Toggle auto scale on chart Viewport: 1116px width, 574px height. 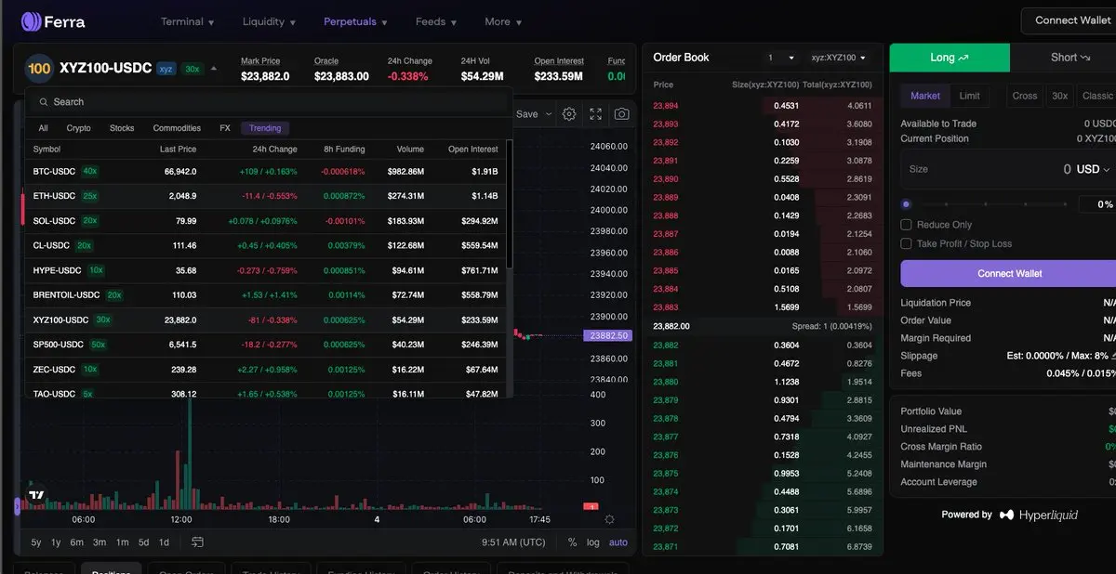[618, 542]
